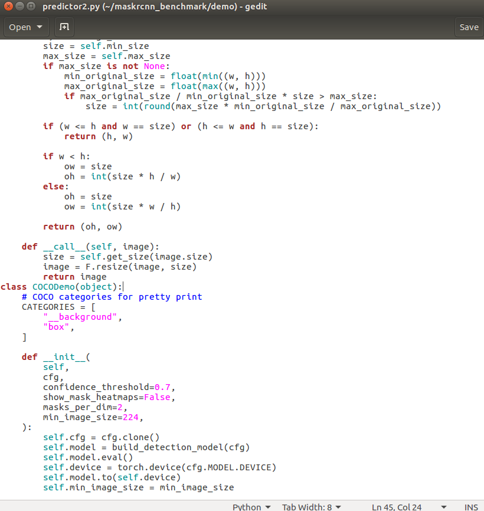Image resolution: width=484 pixels, height=511 pixels.
Task: Click 'size = self.get_size(image.size)' line
Action: [x=127, y=257]
